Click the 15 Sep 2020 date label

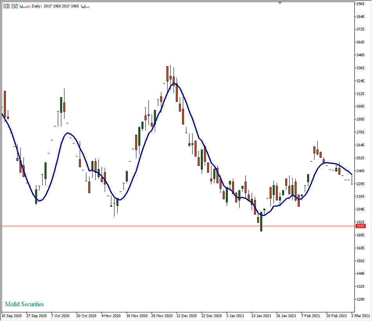coord(12,316)
